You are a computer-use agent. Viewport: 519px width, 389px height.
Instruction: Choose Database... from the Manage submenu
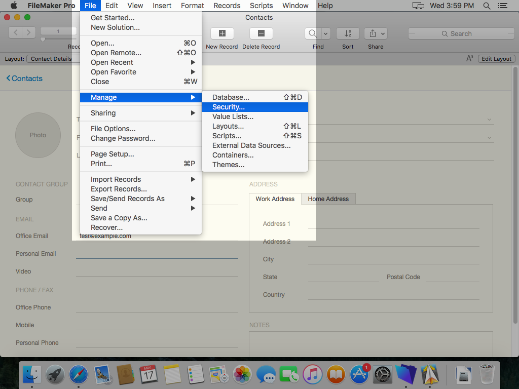(x=255, y=97)
